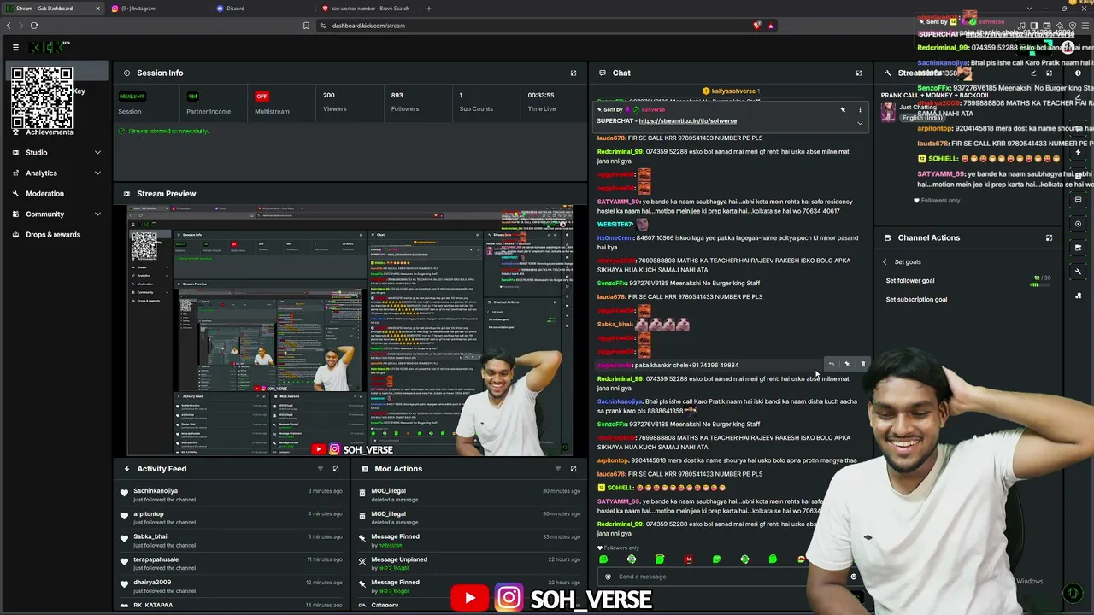1094x615 pixels.
Task: Expand the pinned SUPERCHAT message
Action: click(860, 123)
